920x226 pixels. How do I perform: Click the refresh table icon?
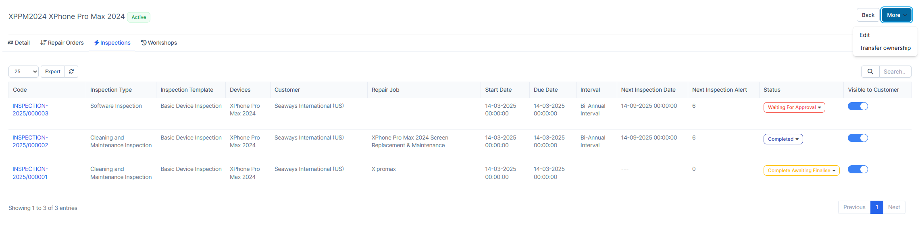click(x=71, y=72)
